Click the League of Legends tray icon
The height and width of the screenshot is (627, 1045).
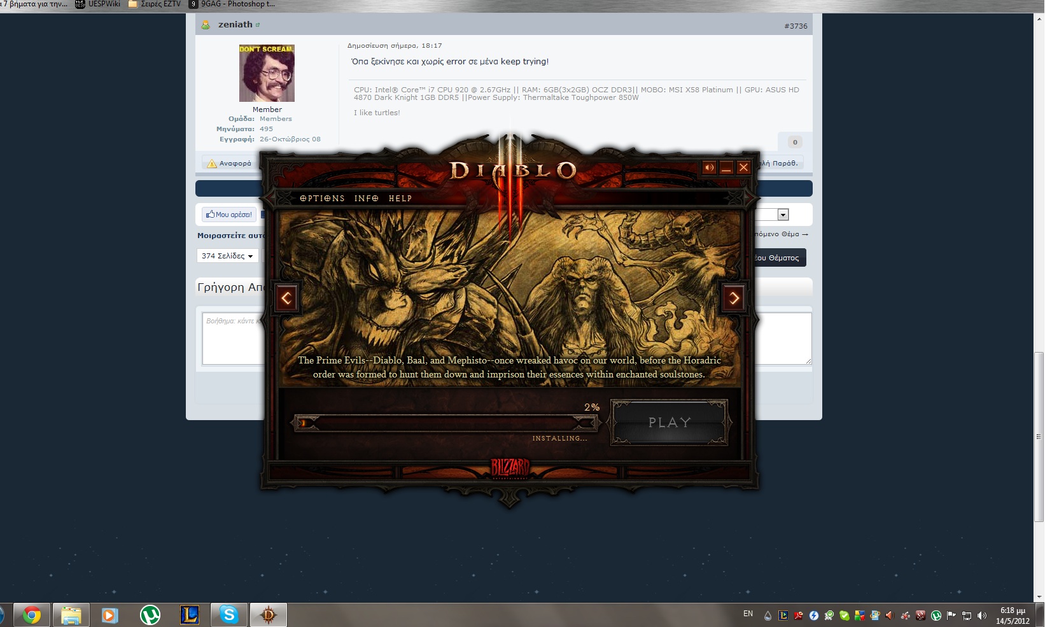[783, 616]
